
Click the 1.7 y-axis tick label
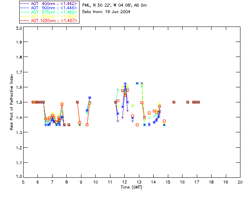[19, 72]
